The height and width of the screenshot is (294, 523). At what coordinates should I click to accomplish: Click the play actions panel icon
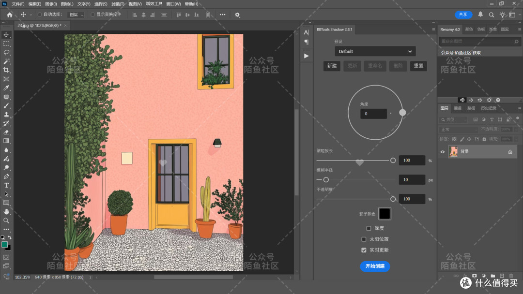[x=306, y=56]
